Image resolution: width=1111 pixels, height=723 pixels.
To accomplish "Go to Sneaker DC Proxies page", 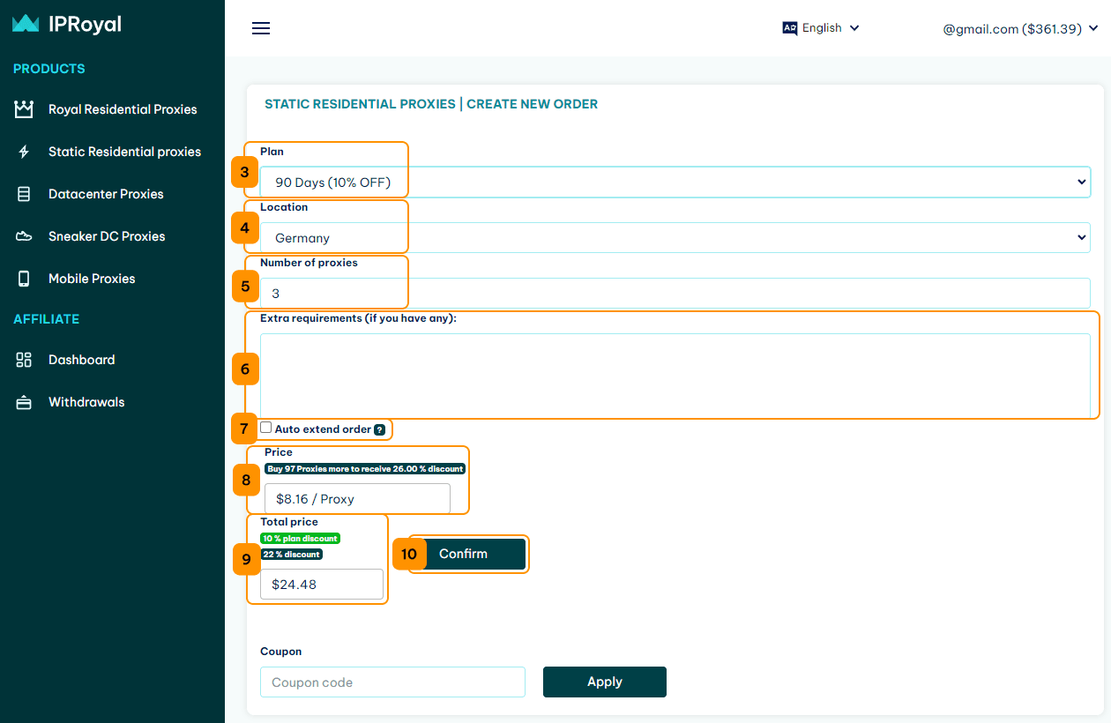I will pyautogui.click(x=107, y=236).
